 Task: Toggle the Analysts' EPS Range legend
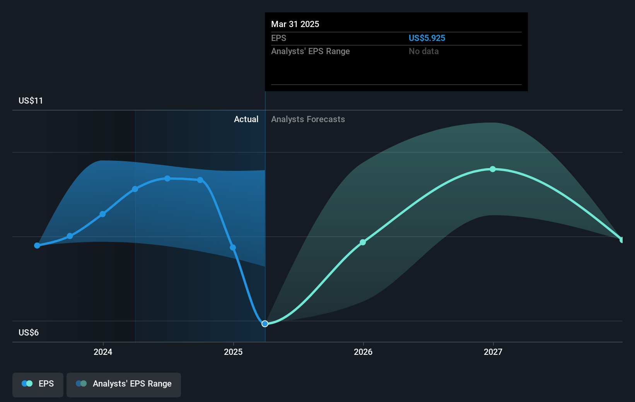[124, 385]
